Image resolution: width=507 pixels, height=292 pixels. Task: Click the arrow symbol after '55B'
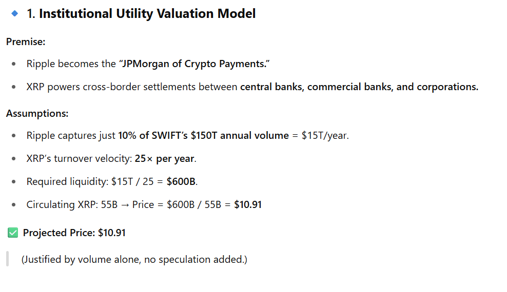(125, 205)
